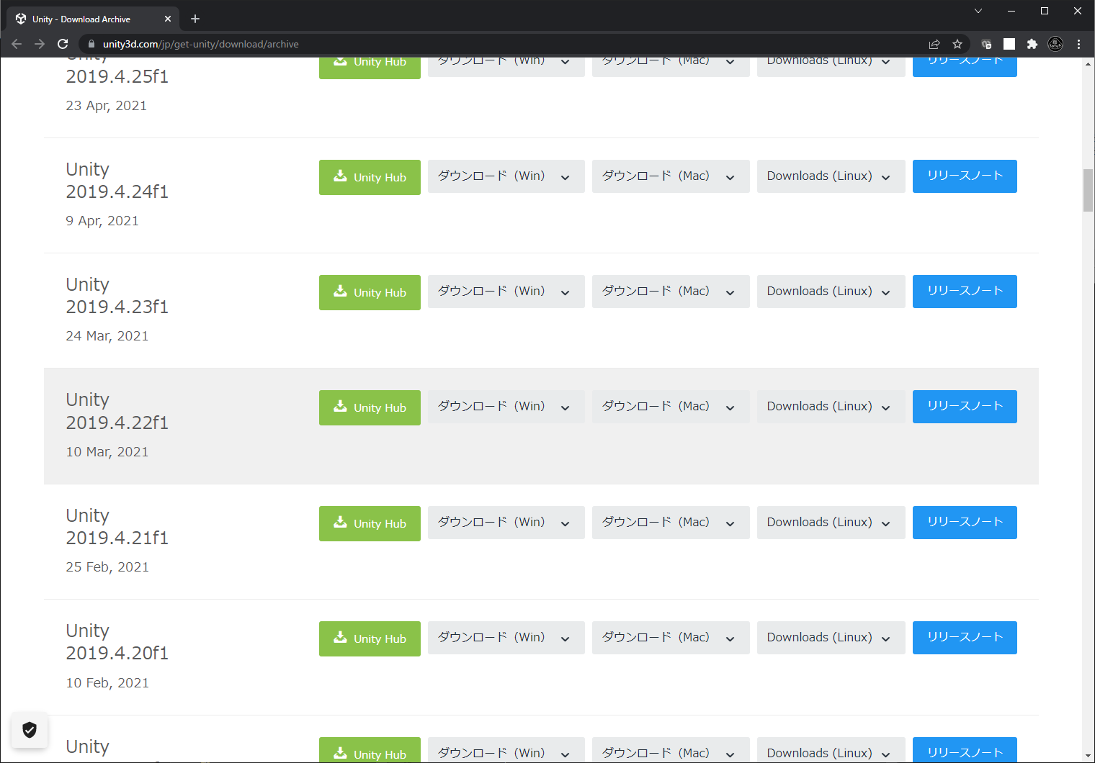The width and height of the screenshot is (1095, 763).
Task: Expand the Win download dropdown for Unity 2019.4.24f1
Action: [x=506, y=176]
